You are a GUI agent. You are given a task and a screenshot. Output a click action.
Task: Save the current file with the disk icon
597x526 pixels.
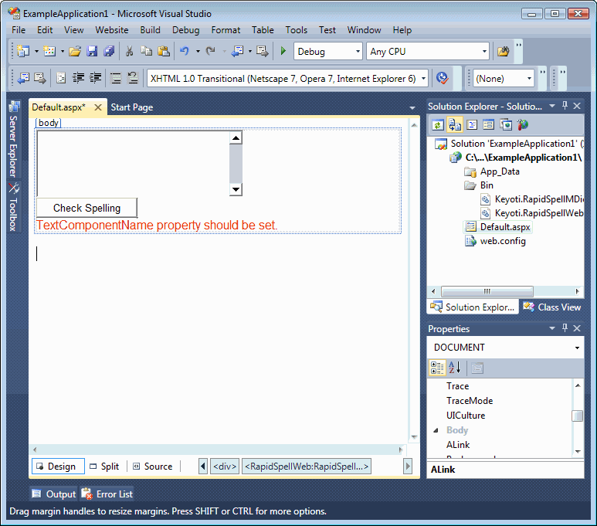[x=92, y=51]
